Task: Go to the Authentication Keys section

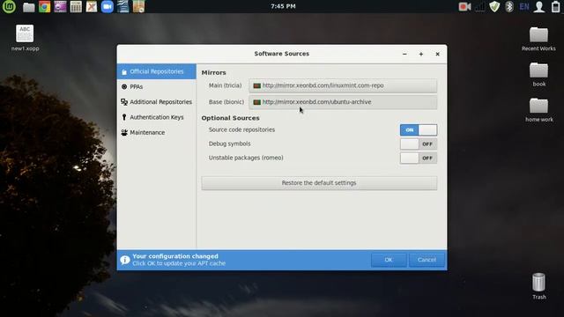Action: click(157, 117)
